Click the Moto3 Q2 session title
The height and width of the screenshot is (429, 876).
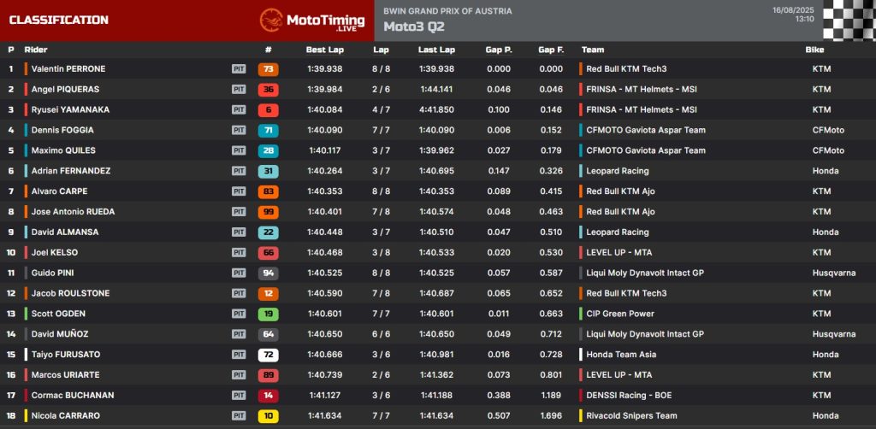[x=414, y=26]
